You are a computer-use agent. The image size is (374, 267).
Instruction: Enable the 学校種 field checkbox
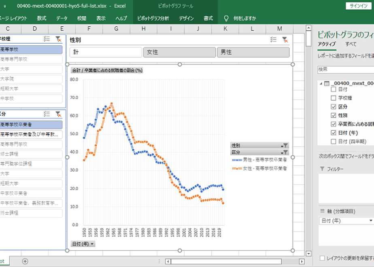point(334,98)
